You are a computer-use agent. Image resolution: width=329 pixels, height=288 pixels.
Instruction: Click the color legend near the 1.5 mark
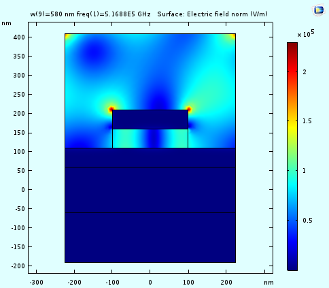pyautogui.click(x=292, y=121)
